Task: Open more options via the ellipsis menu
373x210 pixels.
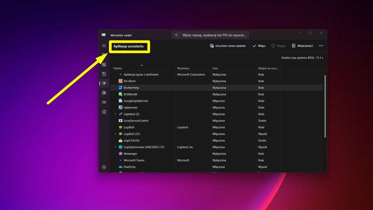Action: (x=321, y=45)
